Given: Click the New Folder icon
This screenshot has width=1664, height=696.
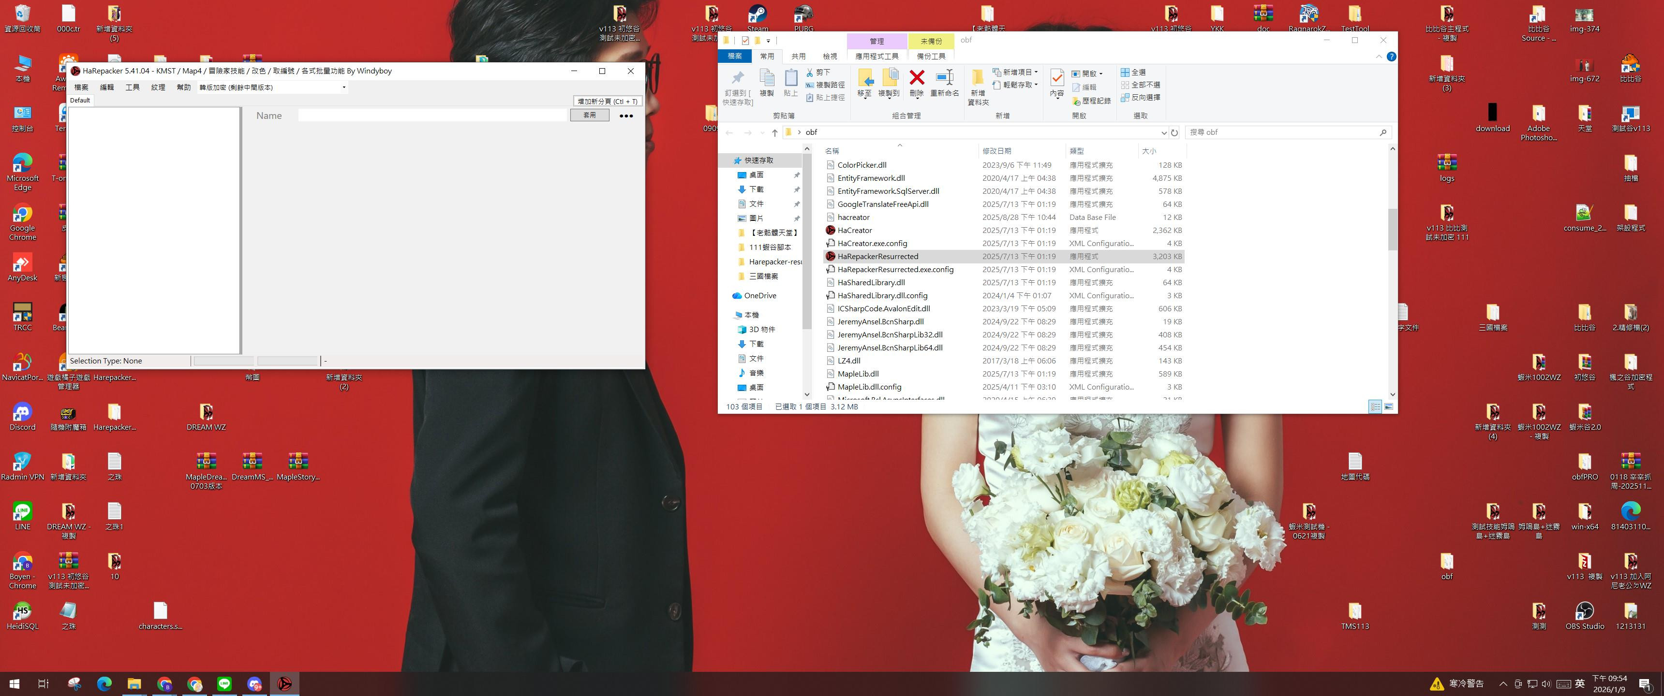Looking at the screenshot, I should 977,78.
